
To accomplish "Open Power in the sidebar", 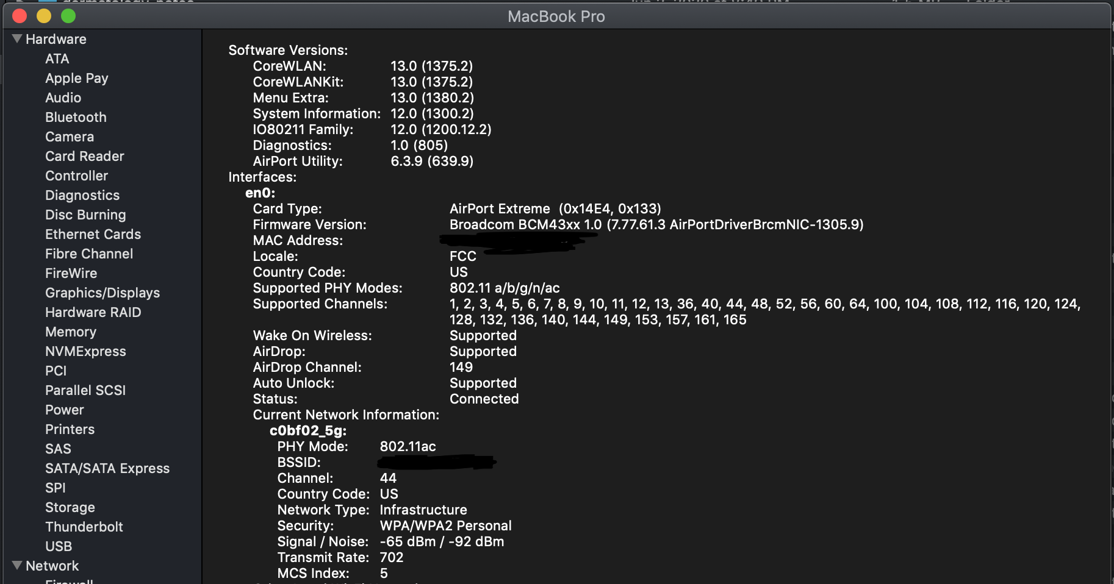I will click(65, 410).
